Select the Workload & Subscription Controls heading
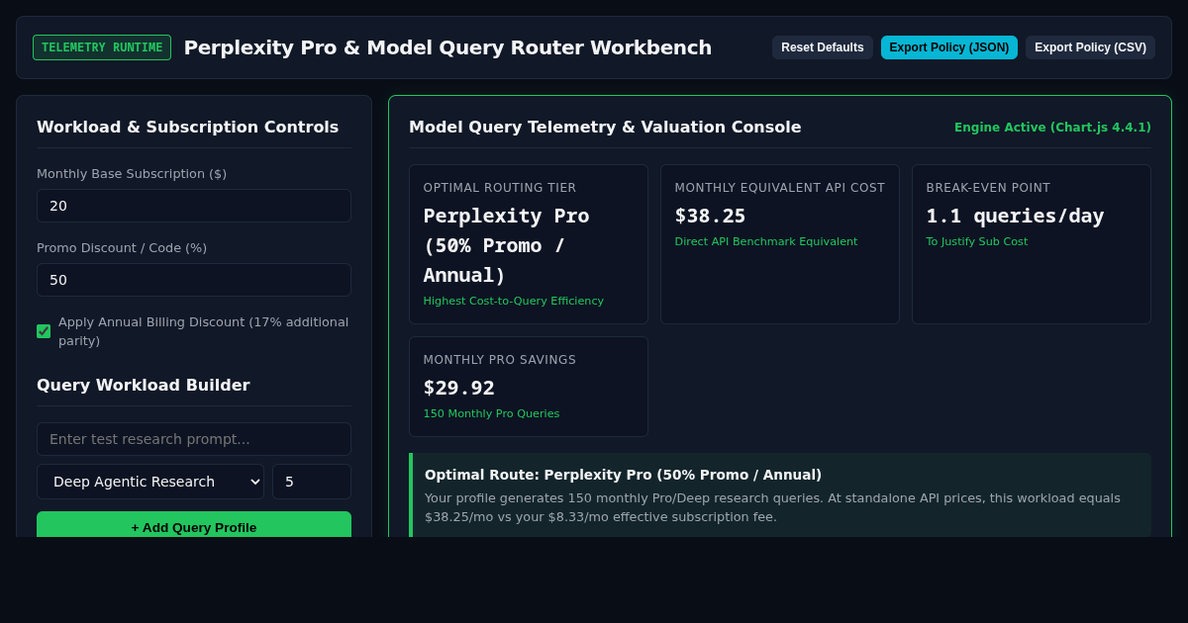Viewport: 1188px width, 623px height. pyautogui.click(x=187, y=127)
